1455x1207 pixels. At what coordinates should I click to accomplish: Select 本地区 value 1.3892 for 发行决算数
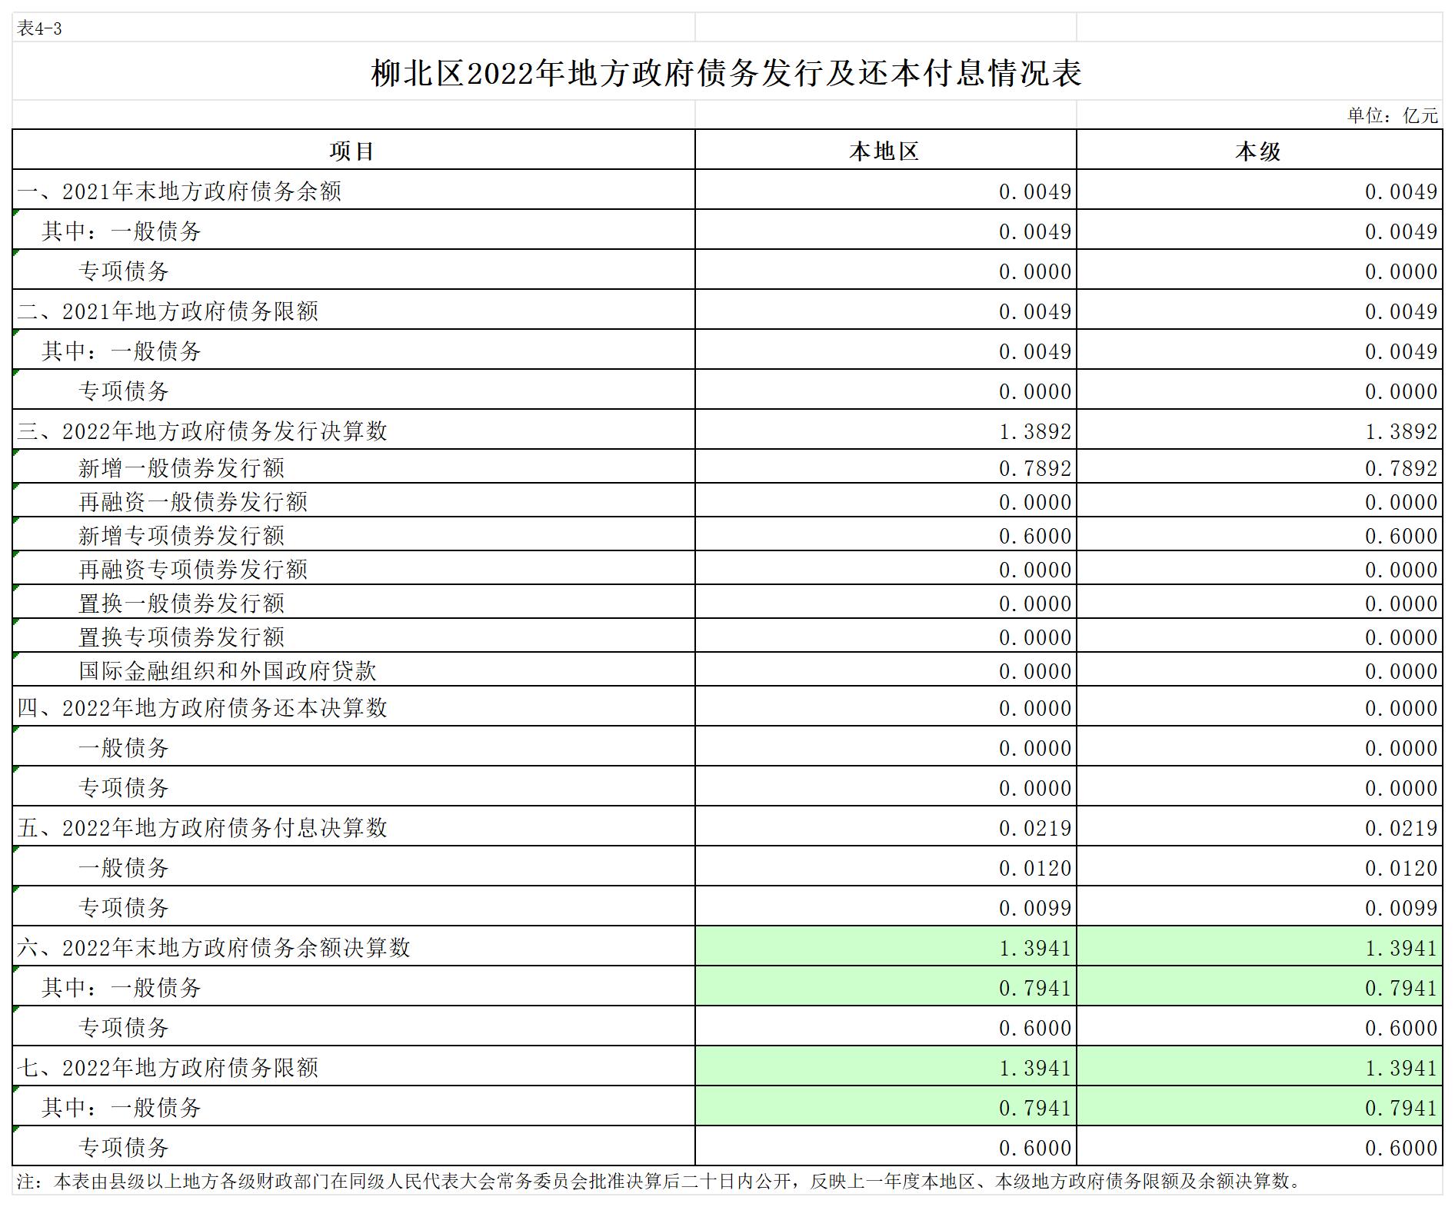tap(885, 430)
